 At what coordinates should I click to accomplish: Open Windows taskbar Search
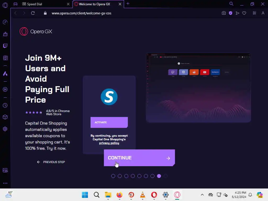point(96,195)
